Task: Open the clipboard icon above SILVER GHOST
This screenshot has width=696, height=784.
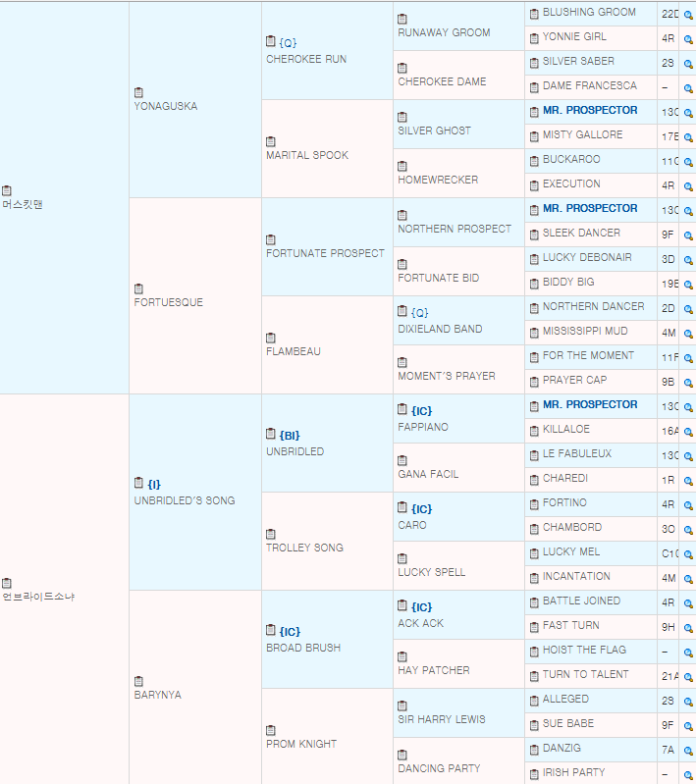Action: tap(402, 117)
